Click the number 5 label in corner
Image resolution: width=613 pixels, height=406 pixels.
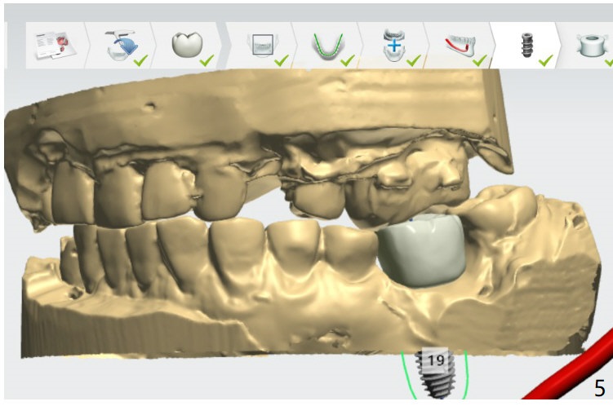pos(598,387)
